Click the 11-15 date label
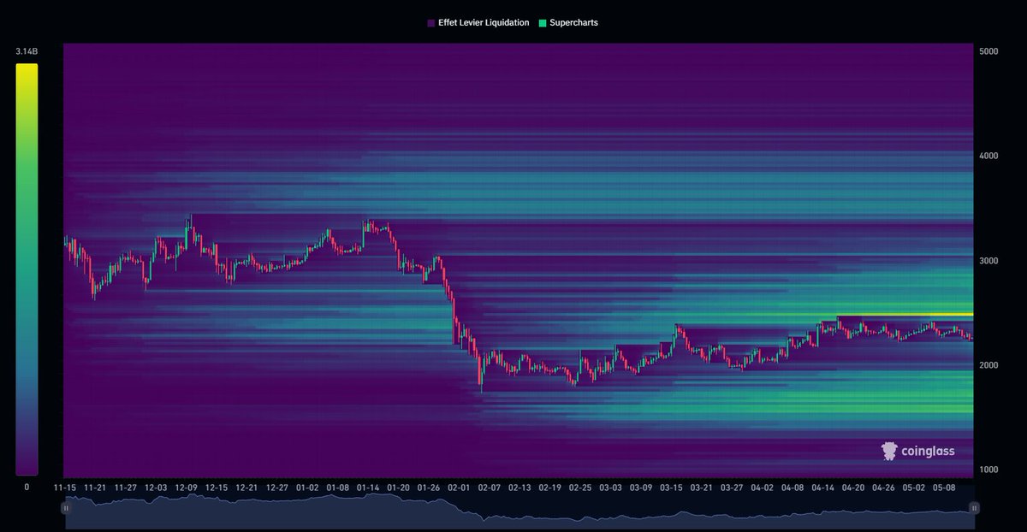This screenshot has height=532, width=1027. (x=65, y=488)
